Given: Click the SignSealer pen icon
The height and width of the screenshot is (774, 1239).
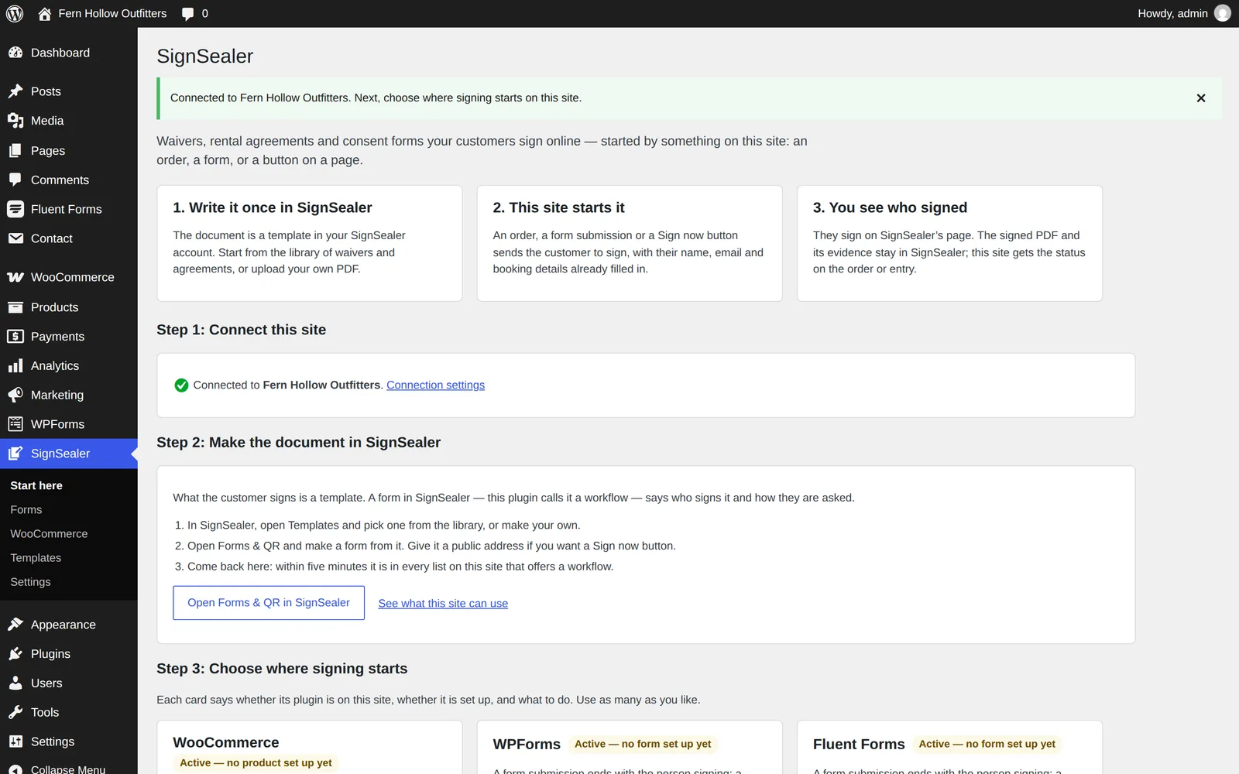Looking at the screenshot, I should (15, 454).
